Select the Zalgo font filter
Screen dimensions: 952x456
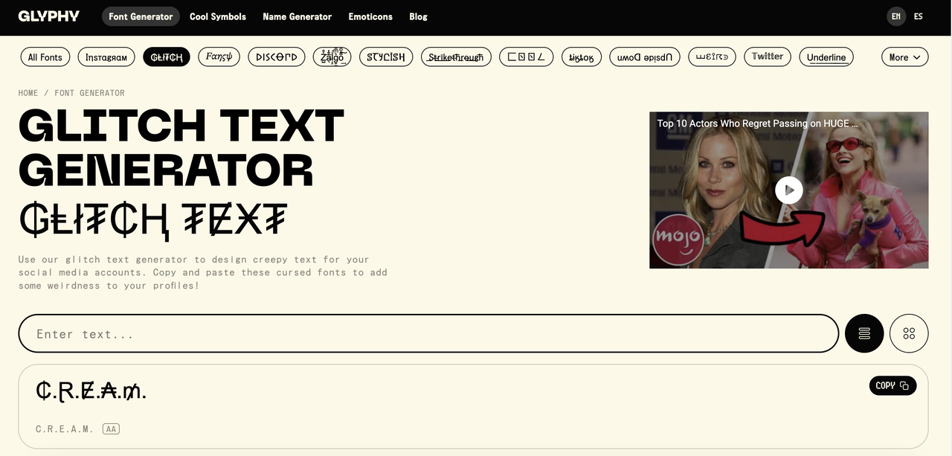pos(332,57)
